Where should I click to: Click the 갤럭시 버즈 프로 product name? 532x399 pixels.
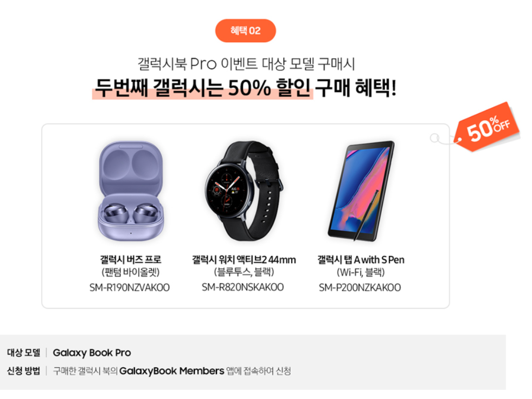click(x=130, y=260)
